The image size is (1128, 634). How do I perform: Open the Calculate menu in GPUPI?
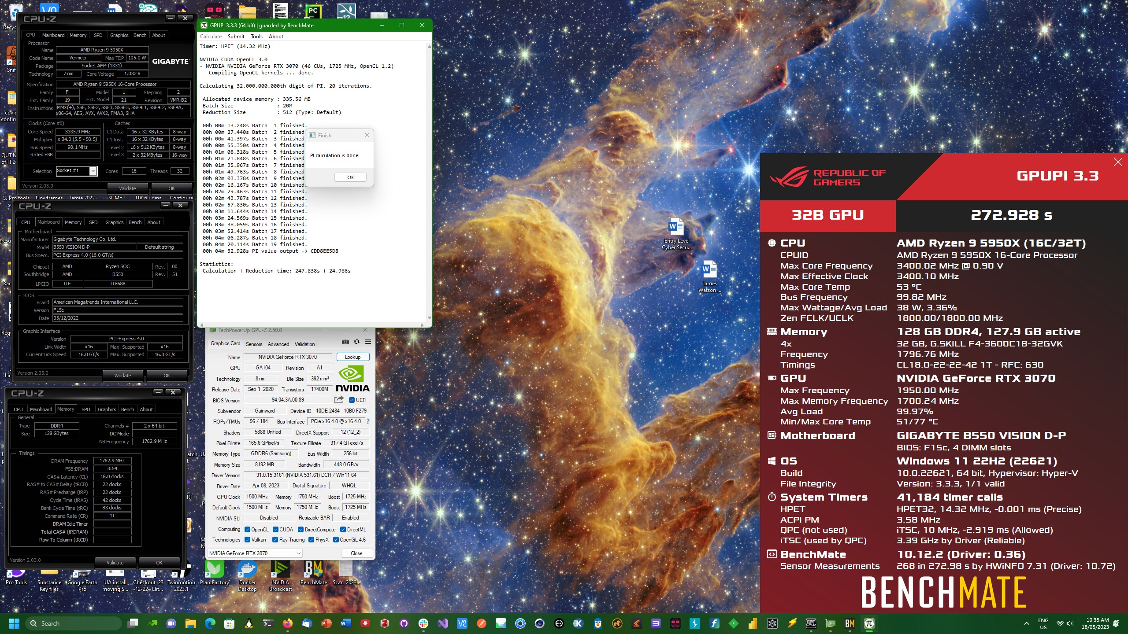(x=211, y=37)
